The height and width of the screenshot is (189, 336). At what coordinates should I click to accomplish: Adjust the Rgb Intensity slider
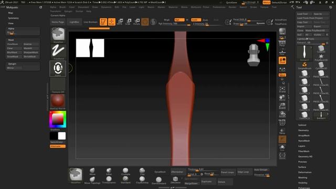(174, 24)
